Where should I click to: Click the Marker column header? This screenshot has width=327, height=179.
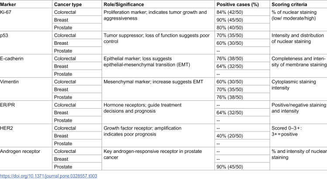(x=8, y=4)
